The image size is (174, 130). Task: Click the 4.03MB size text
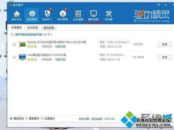138,44
